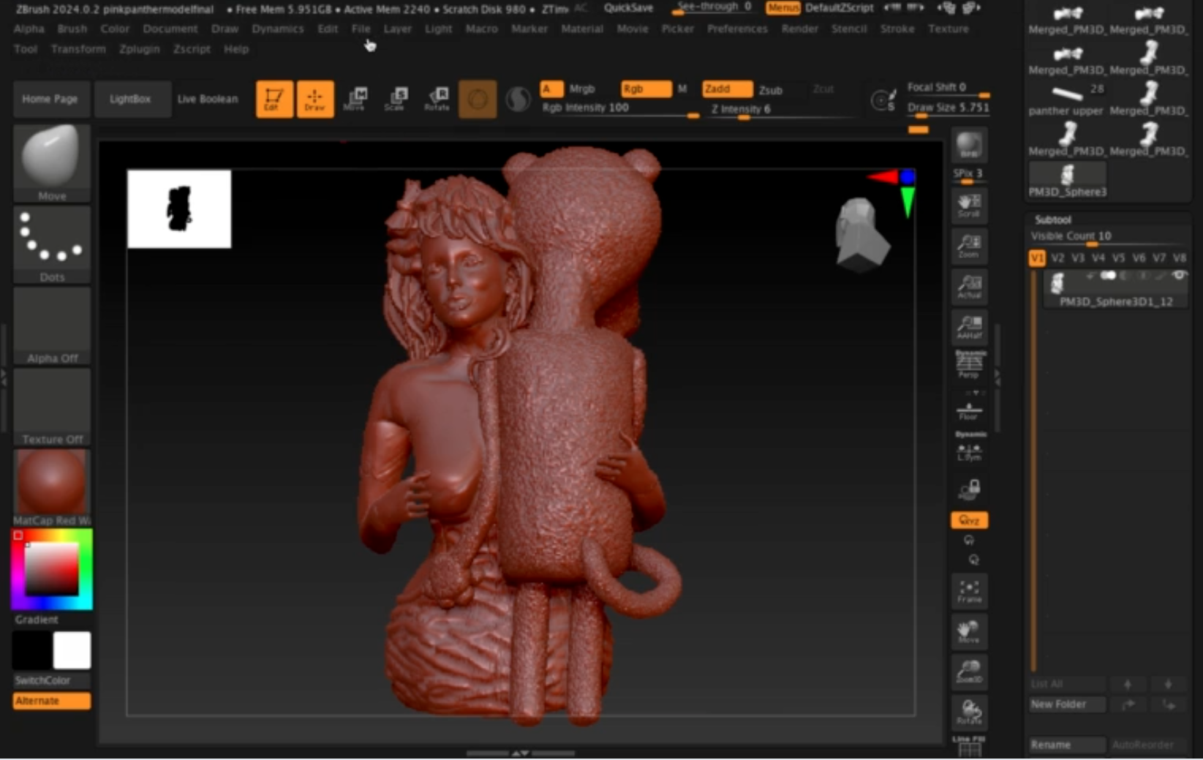Screen dimensions: 1203x760
Task: Select the Scale gizmo button in top shelf
Action: [396, 99]
